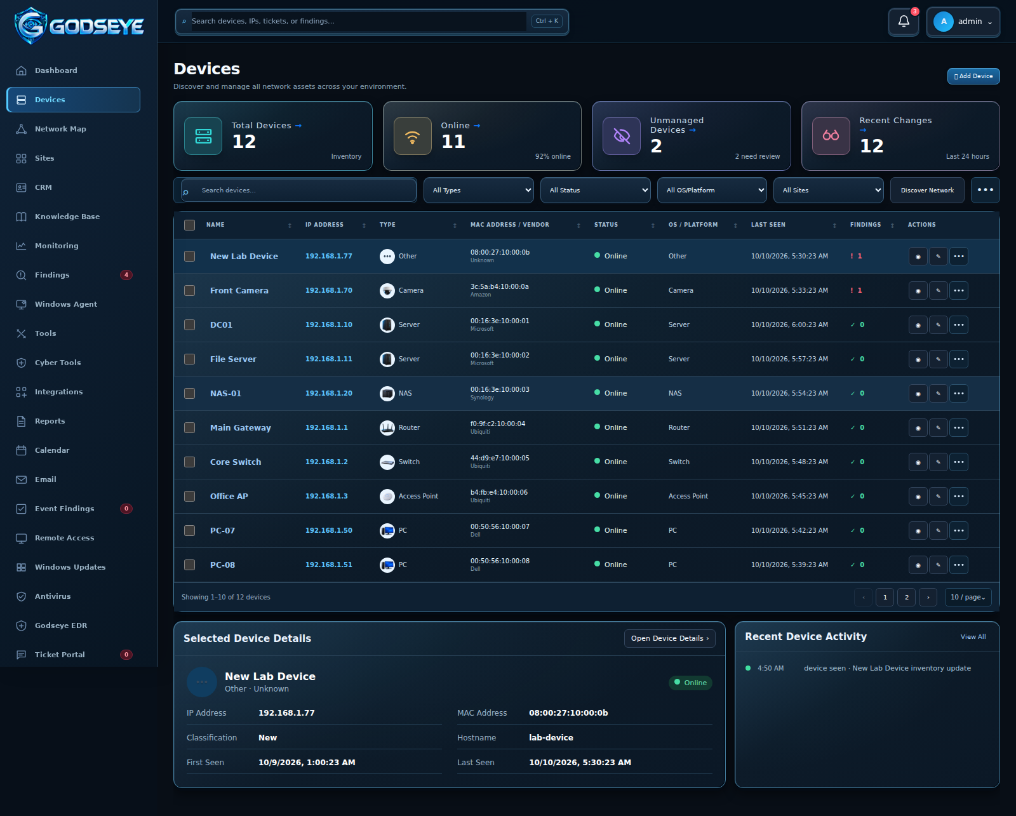
Task: Check the Office AP row checkbox
Action: pos(189,497)
